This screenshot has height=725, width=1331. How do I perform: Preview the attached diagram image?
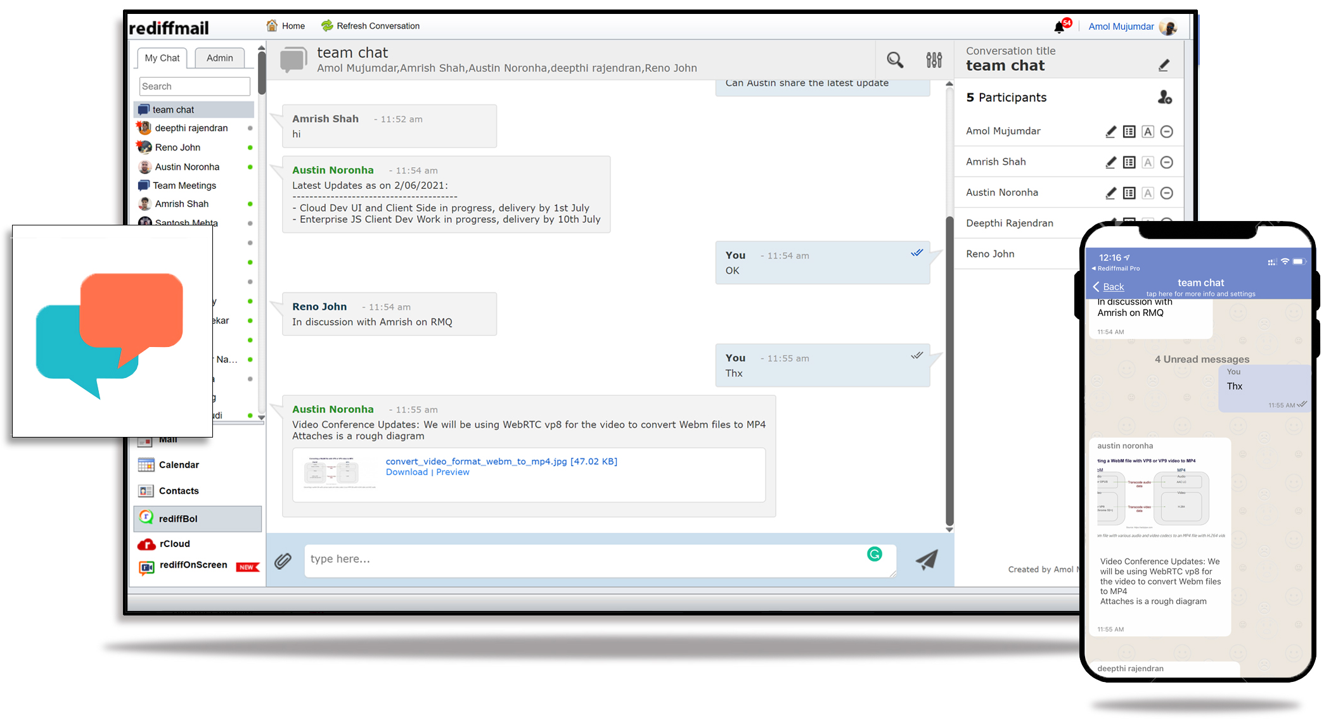click(453, 472)
